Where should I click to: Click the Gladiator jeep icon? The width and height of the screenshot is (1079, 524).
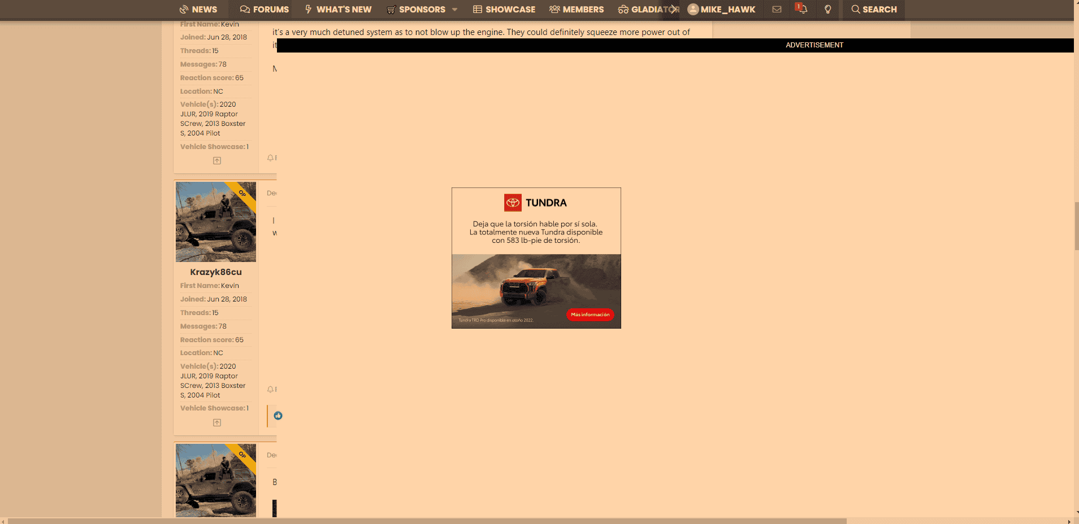[x=623, y=10]
